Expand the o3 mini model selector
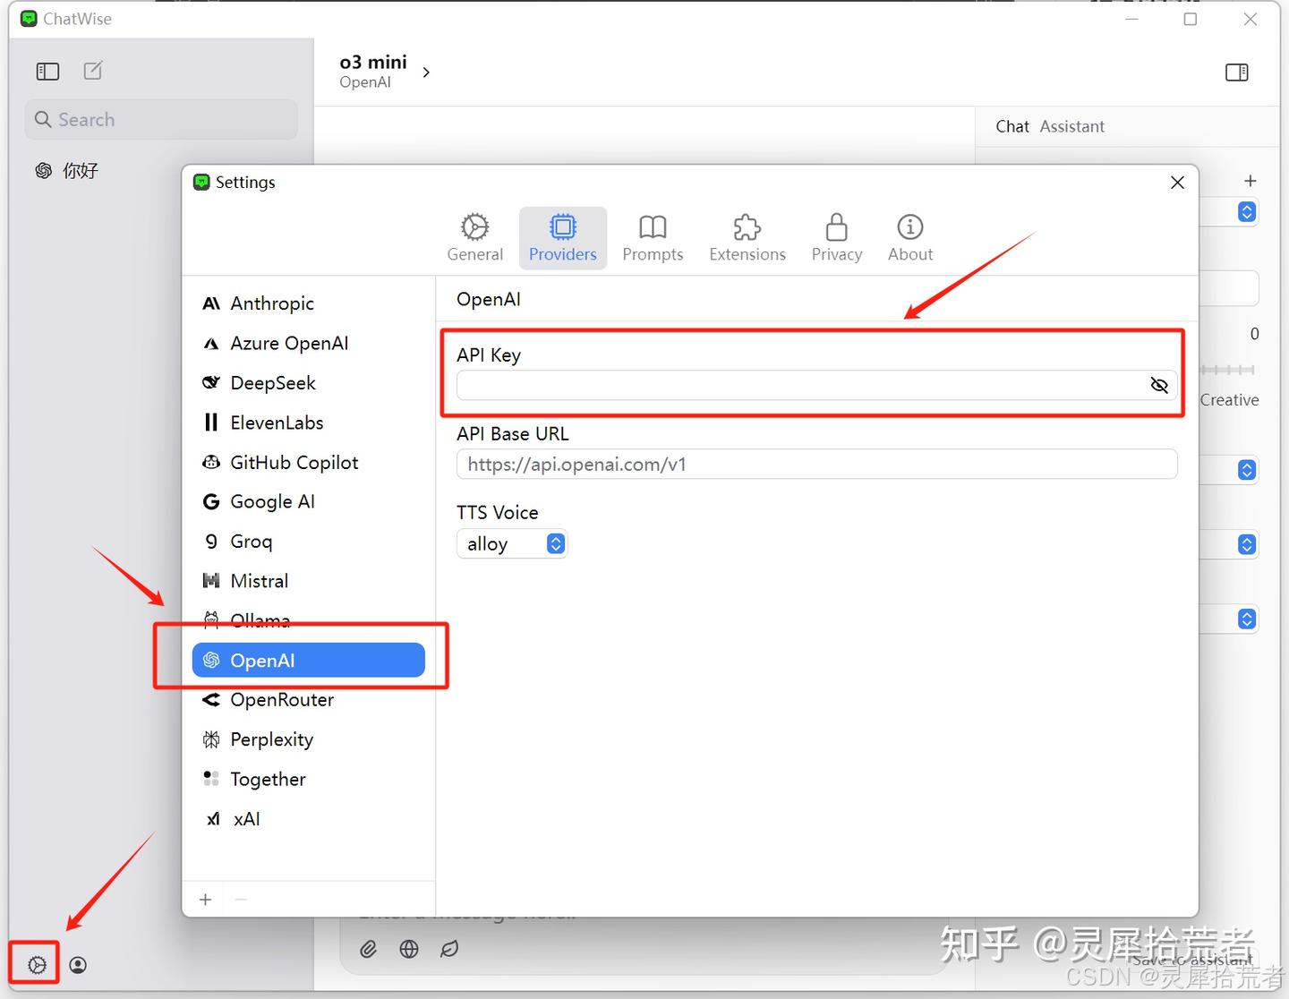Image resolution: width=1289 pixels, height=999 pixels. click(425, 72)
